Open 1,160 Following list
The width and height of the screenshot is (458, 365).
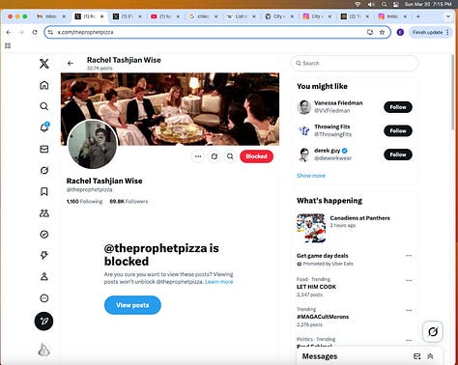tap(84, 202)
